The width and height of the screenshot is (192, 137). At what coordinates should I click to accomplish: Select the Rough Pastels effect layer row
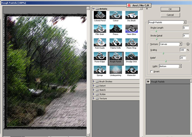point(168,82)
